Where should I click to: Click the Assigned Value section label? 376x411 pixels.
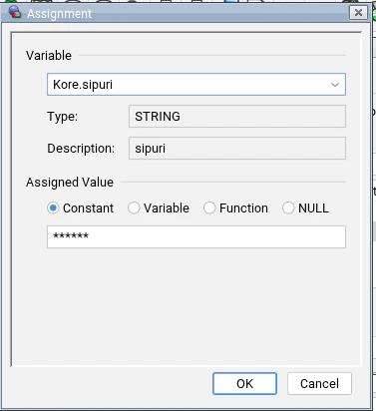(70, 183)
